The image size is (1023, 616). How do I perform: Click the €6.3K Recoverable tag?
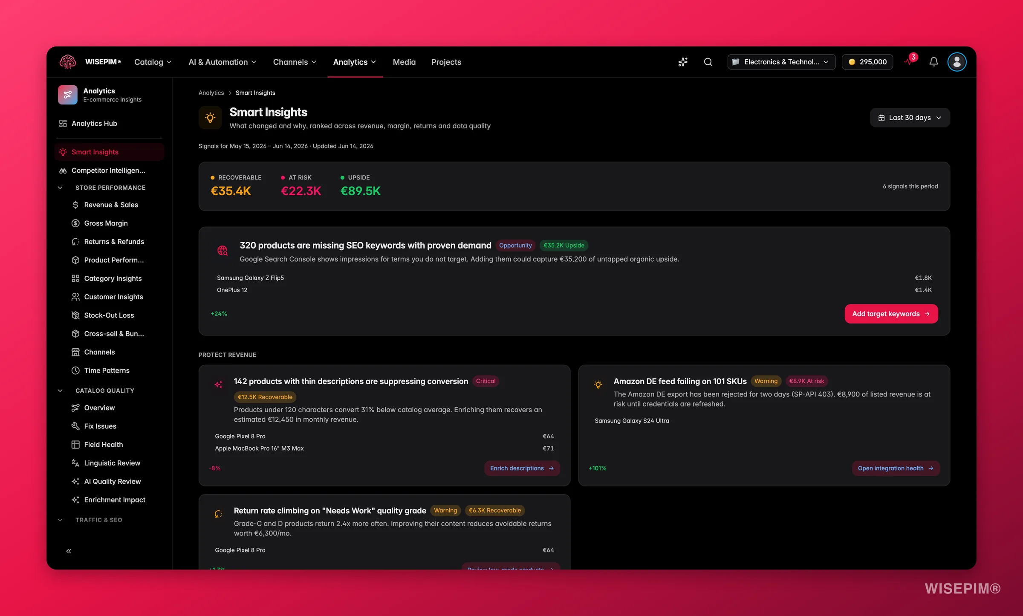[495, 511]
